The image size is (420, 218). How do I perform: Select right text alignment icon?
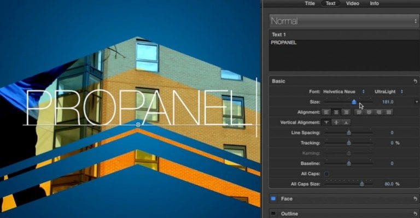tap(346, 112)
